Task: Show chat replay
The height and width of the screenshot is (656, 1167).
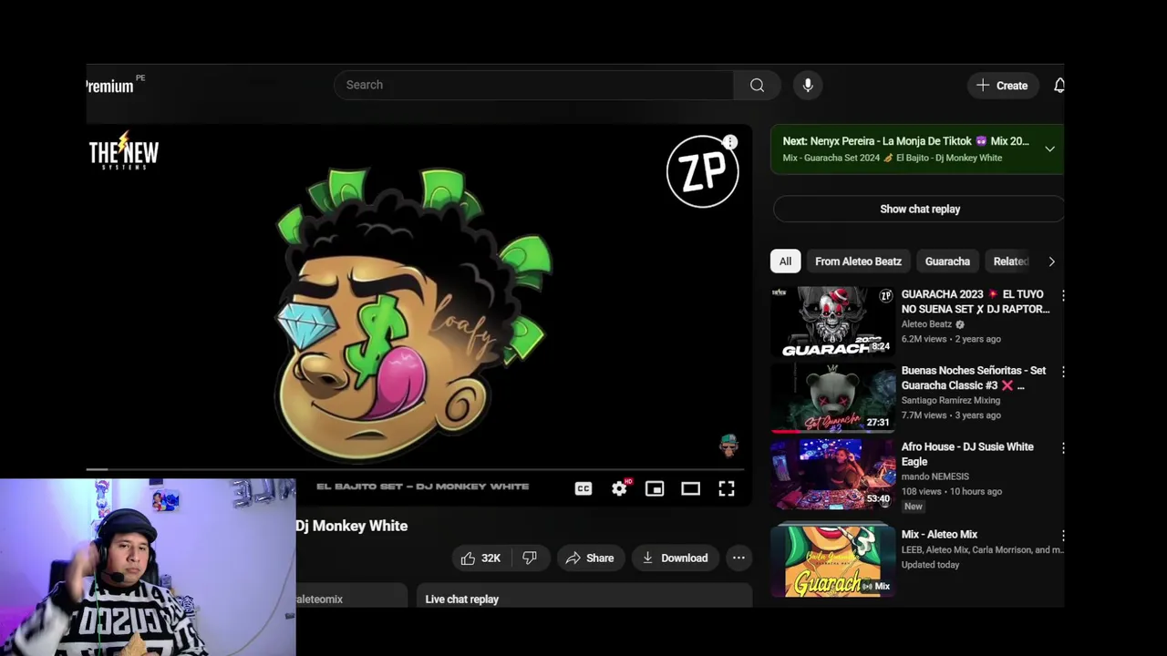Action: (x=919, y=209)
